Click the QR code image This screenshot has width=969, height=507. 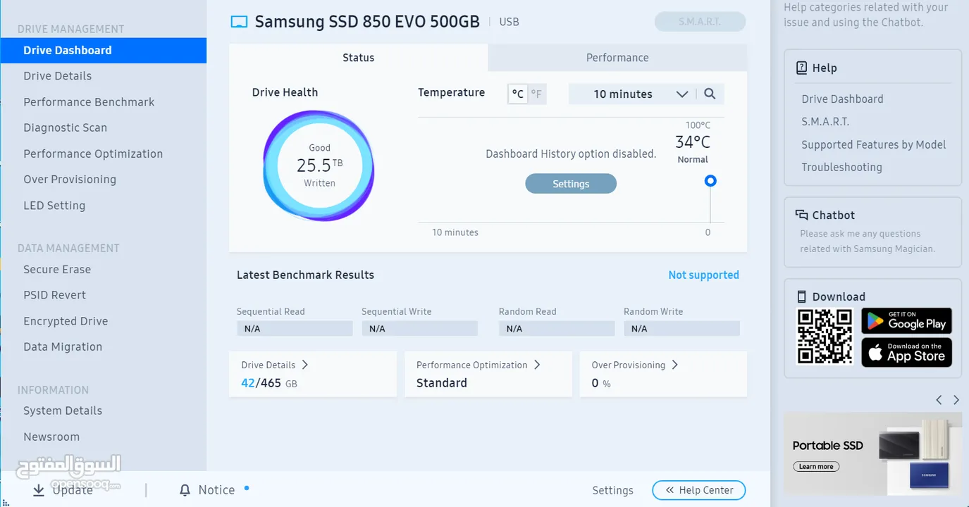pos(825,337)
